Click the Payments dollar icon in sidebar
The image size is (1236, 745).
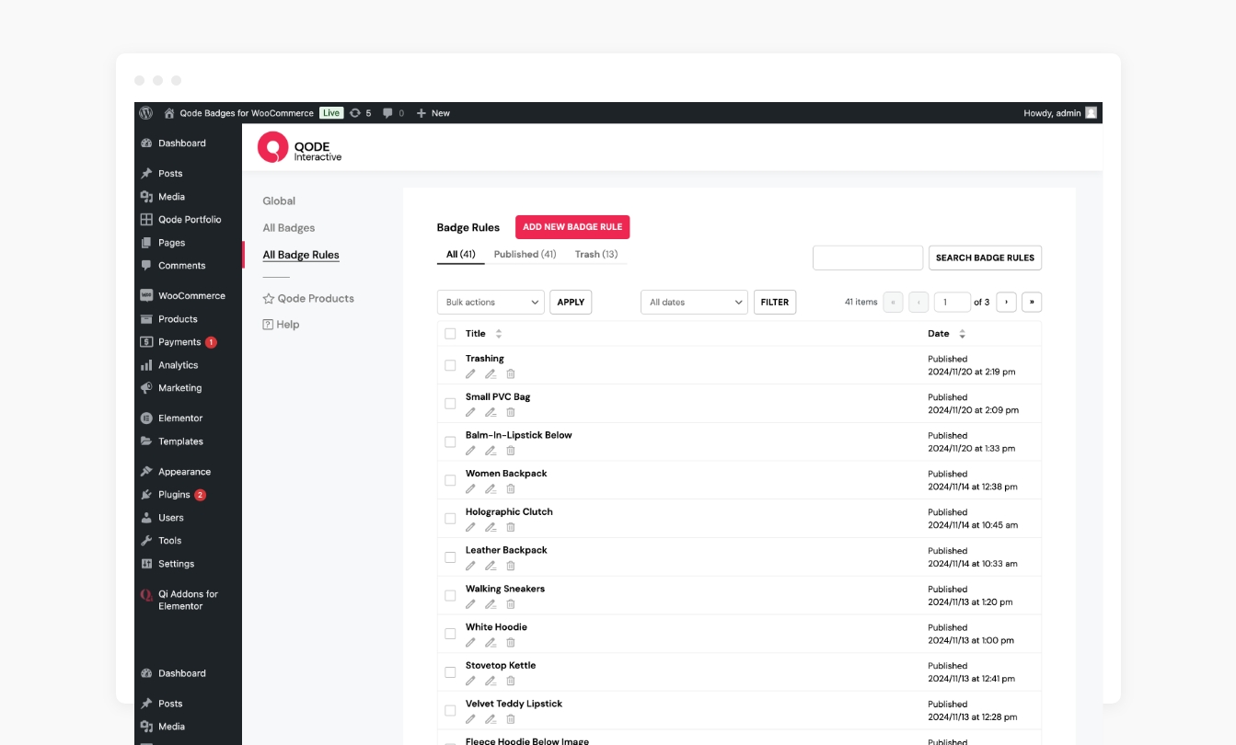click(x=146, y=342)
